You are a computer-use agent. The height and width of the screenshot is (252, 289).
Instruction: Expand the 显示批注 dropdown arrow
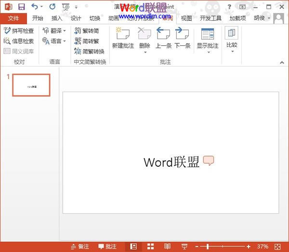pos(209,53)
